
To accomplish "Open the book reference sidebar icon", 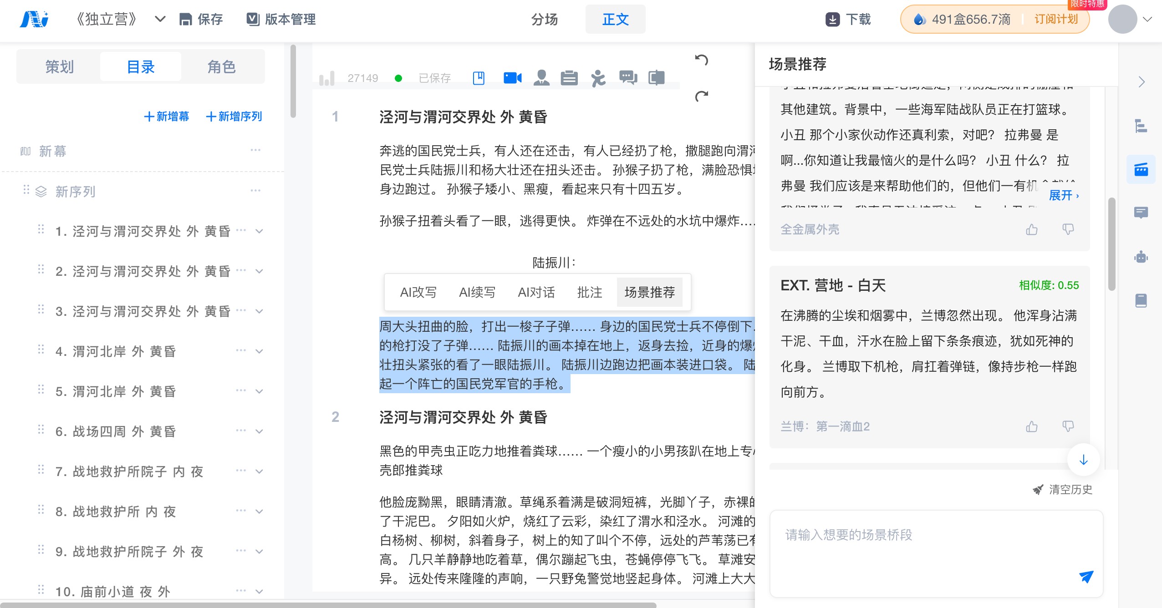I will click(x=1141, y=300).
